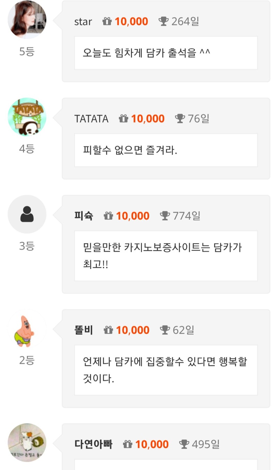Click 다연아빠's profile avatar

point(27,443)
